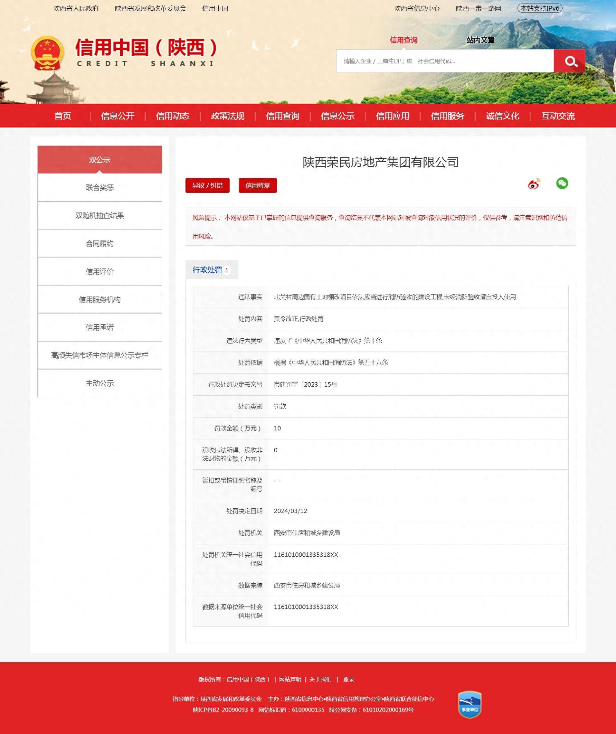This screenshot has height=734, width=616.
Task: Select 双公示 in the sidebar
Action: click(x=100, y=160)
